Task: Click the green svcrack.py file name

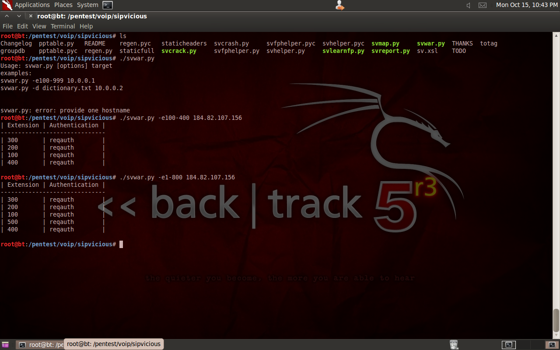Action: [179, 51]
